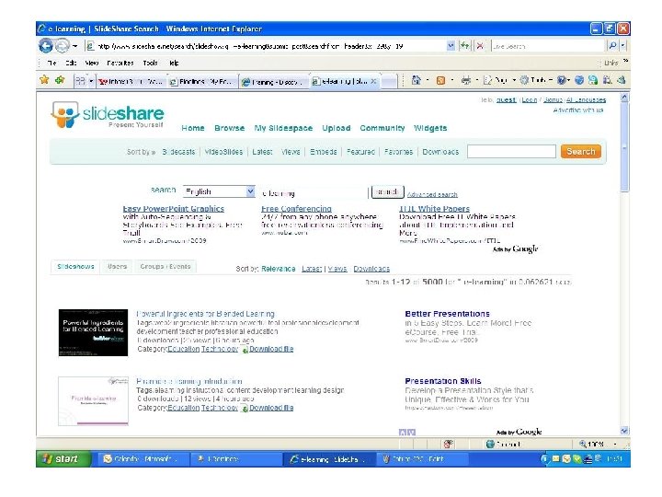Open the File menu
The height and width of the screenshot is (497, 662).
[51, 63]
